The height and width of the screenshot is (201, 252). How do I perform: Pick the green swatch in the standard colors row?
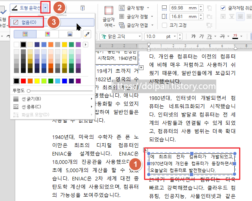pos(51,81)
